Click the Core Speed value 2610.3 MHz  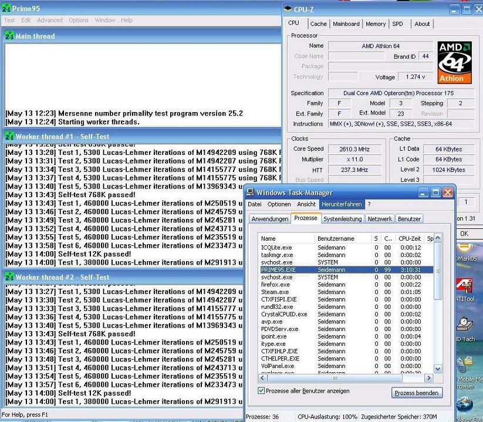tap(354, 149)
